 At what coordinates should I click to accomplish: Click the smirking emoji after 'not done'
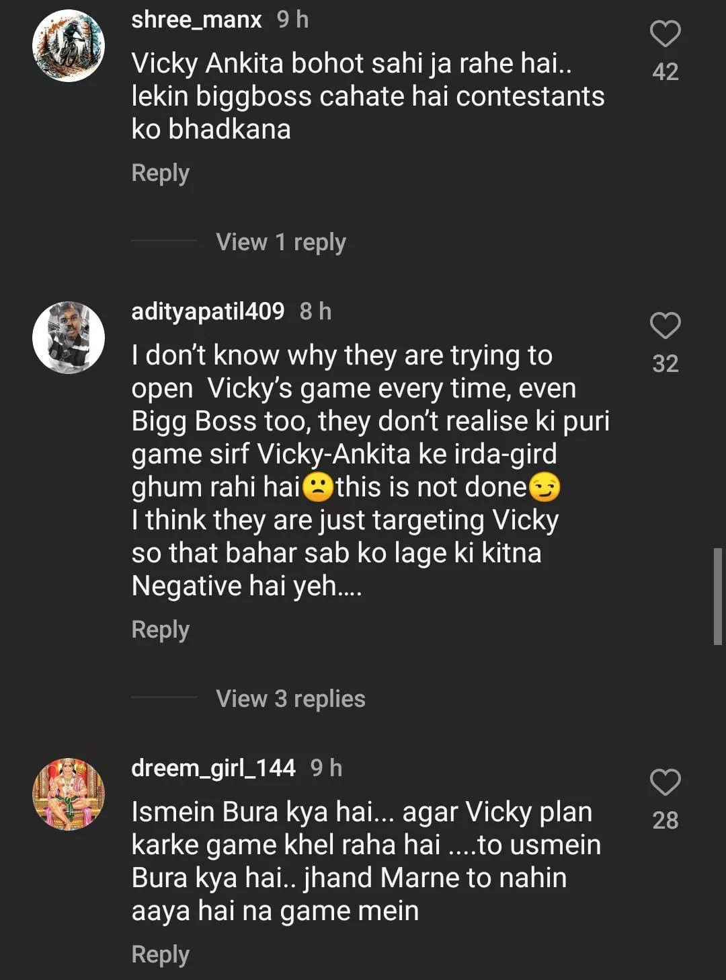(544, 487)
